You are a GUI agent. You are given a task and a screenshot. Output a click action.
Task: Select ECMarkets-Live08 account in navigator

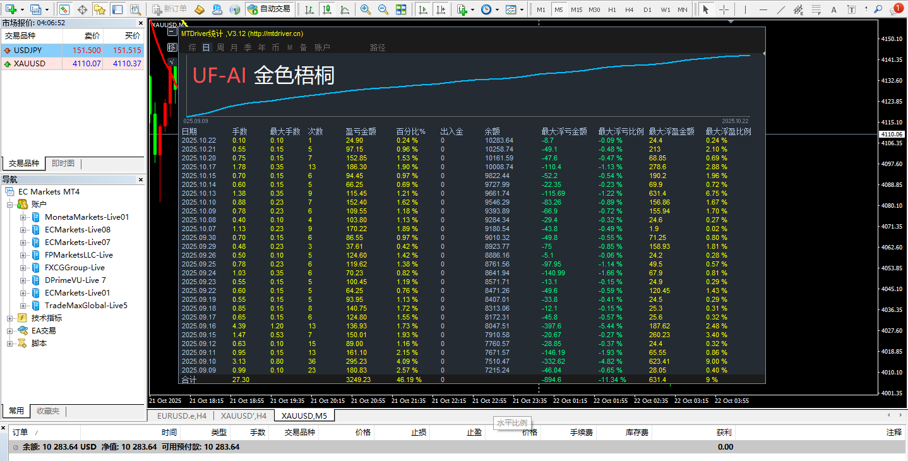pos(77,230)
